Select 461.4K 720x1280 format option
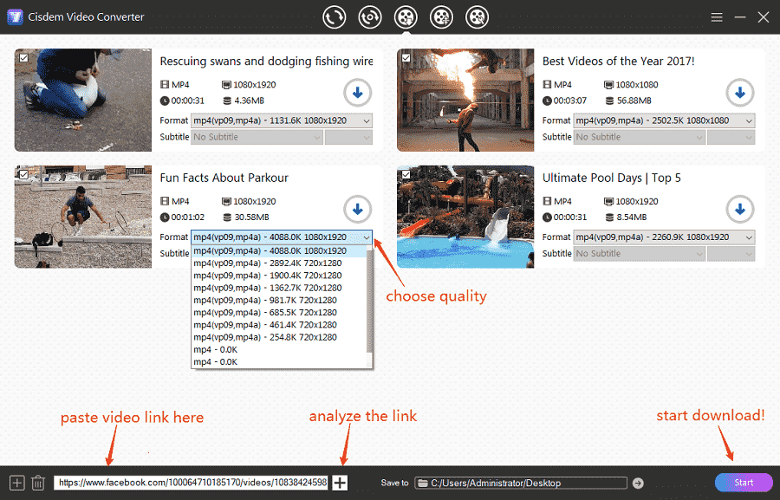Screen dimensions: 780x500 [278, 325]
